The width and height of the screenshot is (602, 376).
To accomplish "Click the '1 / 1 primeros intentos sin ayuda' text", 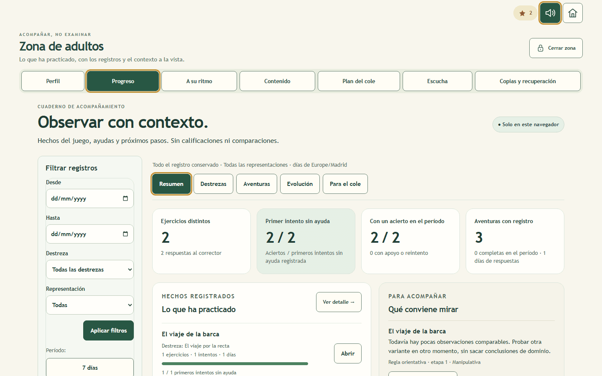I will [199, 373].
